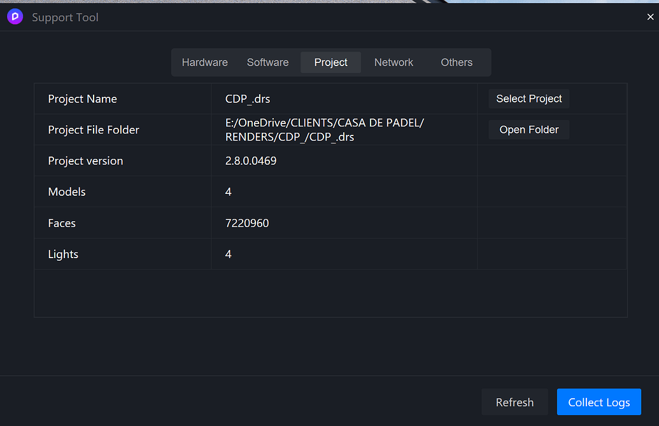Click the D5 Support Tool logo icon
The image size is (659, 426).
click(x=15, y=17)
